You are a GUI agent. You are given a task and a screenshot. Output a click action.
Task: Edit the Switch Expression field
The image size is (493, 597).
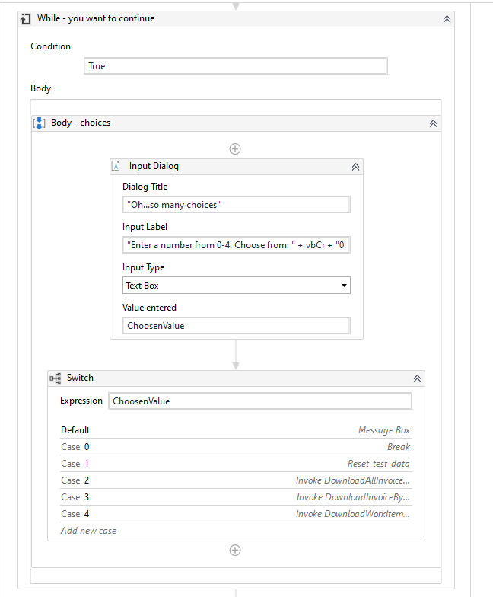point(259,401)
